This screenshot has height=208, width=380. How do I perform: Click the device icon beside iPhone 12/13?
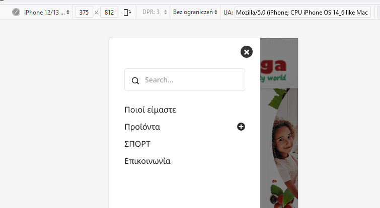click(x=16, y=12)
